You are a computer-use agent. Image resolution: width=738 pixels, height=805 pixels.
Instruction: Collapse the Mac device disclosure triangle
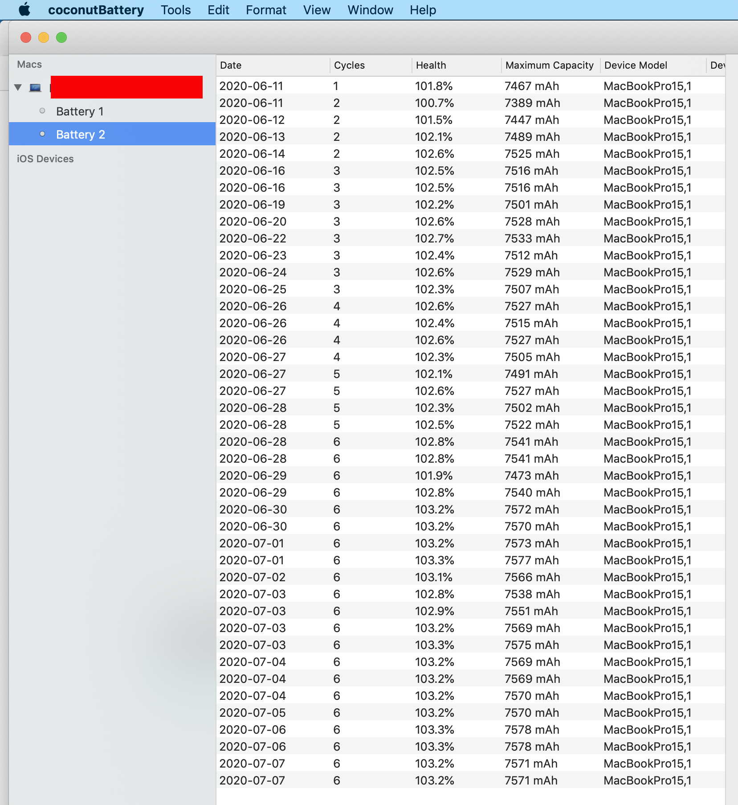[18, 87]
